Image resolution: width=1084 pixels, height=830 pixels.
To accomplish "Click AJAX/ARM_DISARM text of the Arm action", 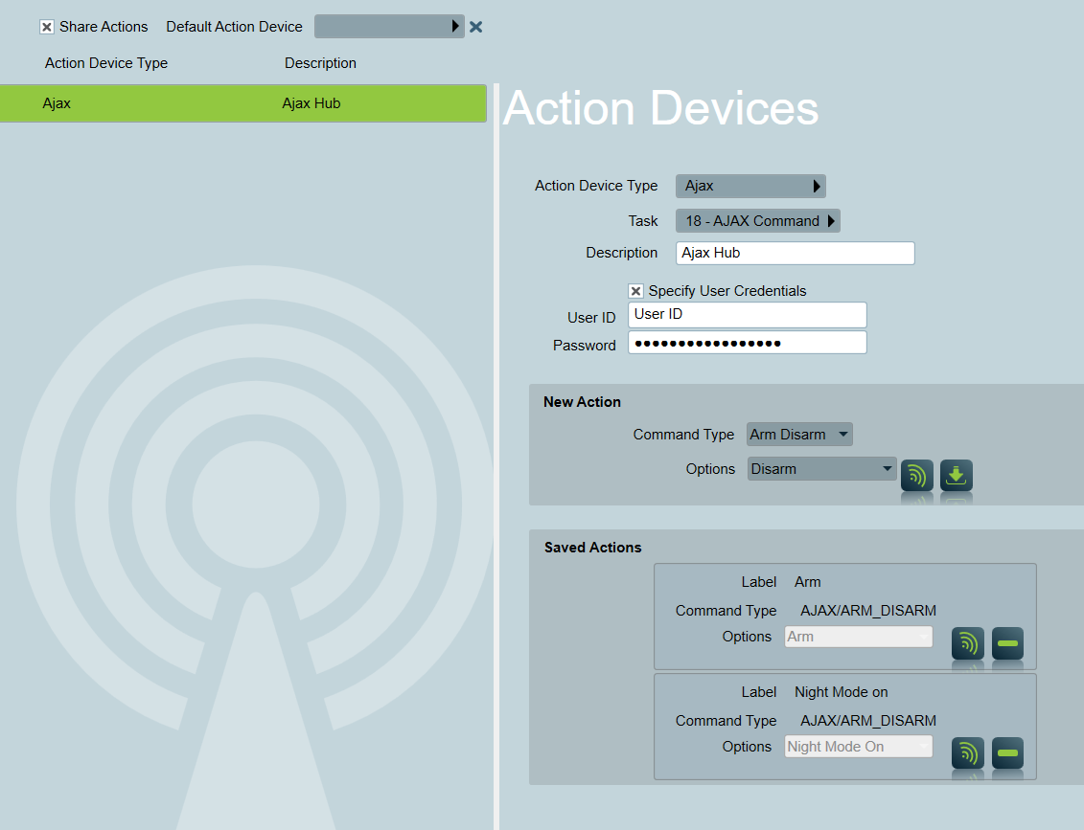I will 868,611.
